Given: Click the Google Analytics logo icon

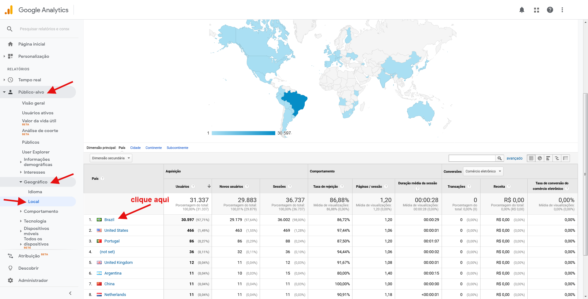Looking at the screenshot, I should coord(9,10).
